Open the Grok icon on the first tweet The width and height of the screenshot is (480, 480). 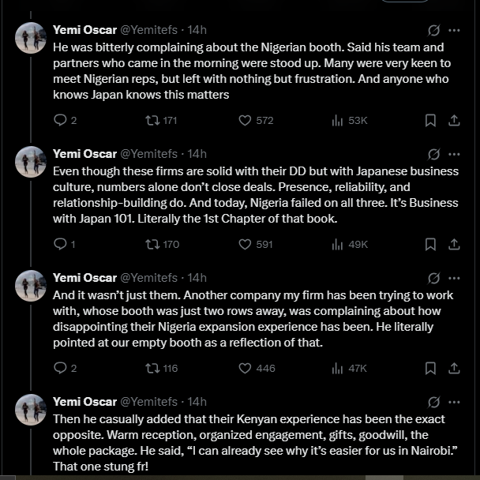[433, 30]
